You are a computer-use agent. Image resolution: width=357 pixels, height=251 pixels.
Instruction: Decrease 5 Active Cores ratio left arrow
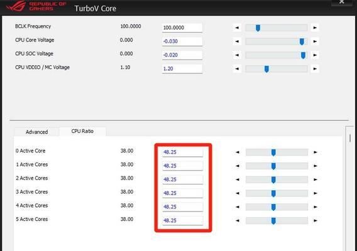[238, 220]
